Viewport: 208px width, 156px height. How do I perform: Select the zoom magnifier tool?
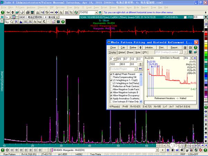click(x=11, y=22)
